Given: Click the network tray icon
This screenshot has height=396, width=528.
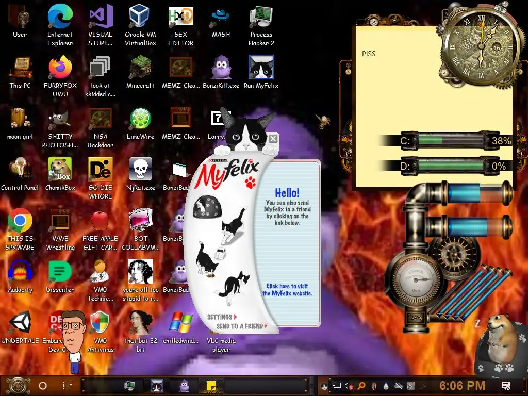Looking at the screenshot, I should pyautogui.click(x=336, y=386).
